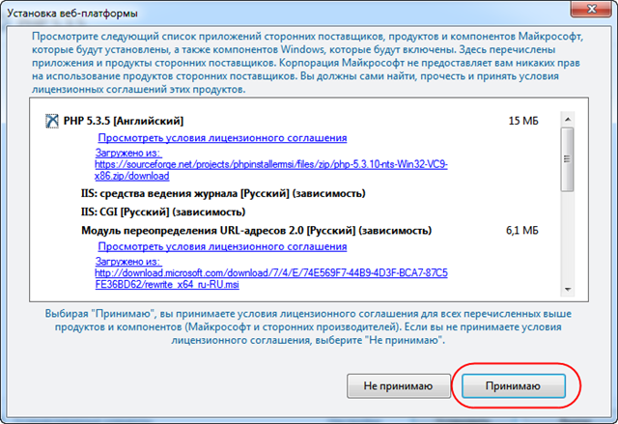This screenshot has height=424, width=618.
Task: Close the Установка веб-платформы dialog
Action: [592, 9]
